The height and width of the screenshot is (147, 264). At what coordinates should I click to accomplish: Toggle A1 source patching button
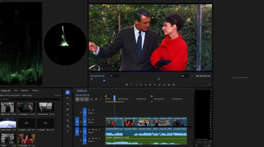click(x=77, y=131)
